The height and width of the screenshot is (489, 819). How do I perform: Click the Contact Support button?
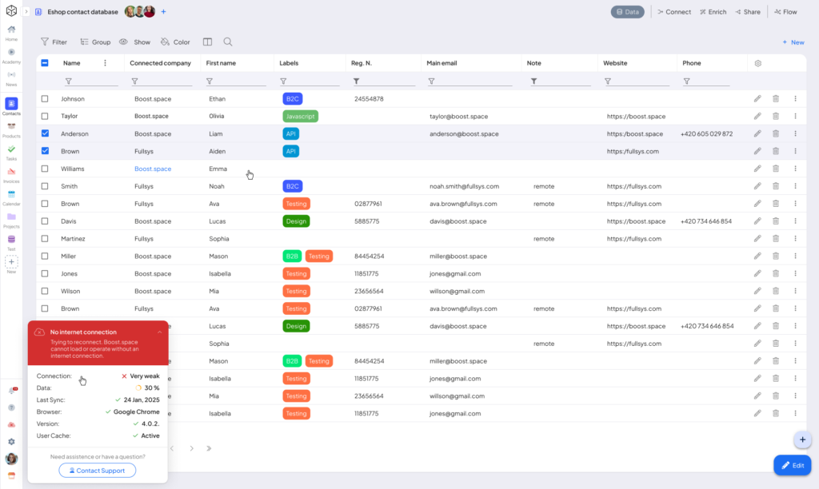coord(97,471)
